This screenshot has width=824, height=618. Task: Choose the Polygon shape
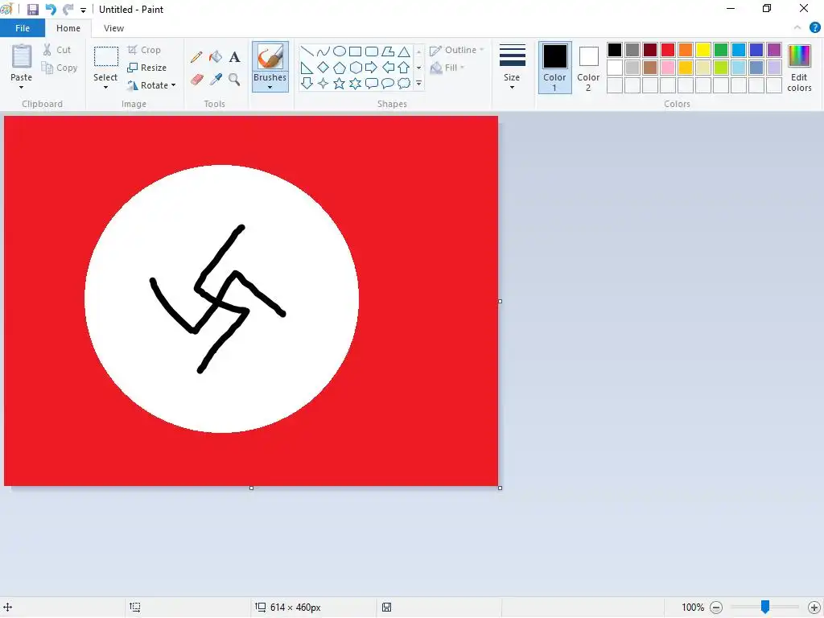click(388, 51)
